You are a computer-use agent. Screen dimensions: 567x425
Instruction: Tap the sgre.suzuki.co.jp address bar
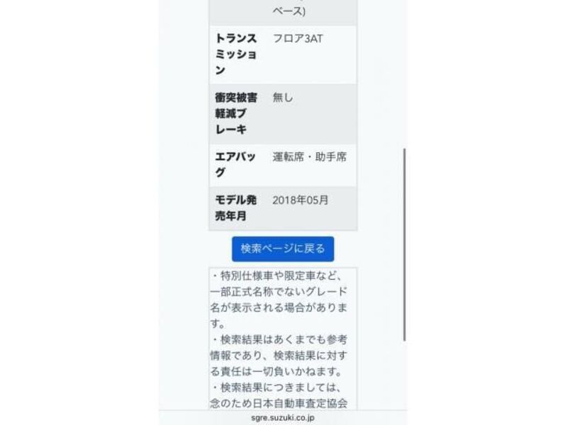(x=283, y=418)
